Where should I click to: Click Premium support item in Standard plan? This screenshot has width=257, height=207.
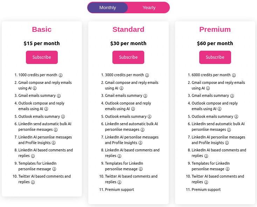coord(119,190)
